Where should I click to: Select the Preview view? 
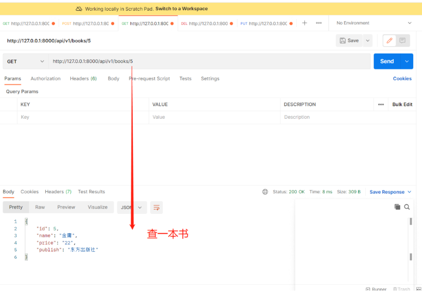click(x=66, y=207)
